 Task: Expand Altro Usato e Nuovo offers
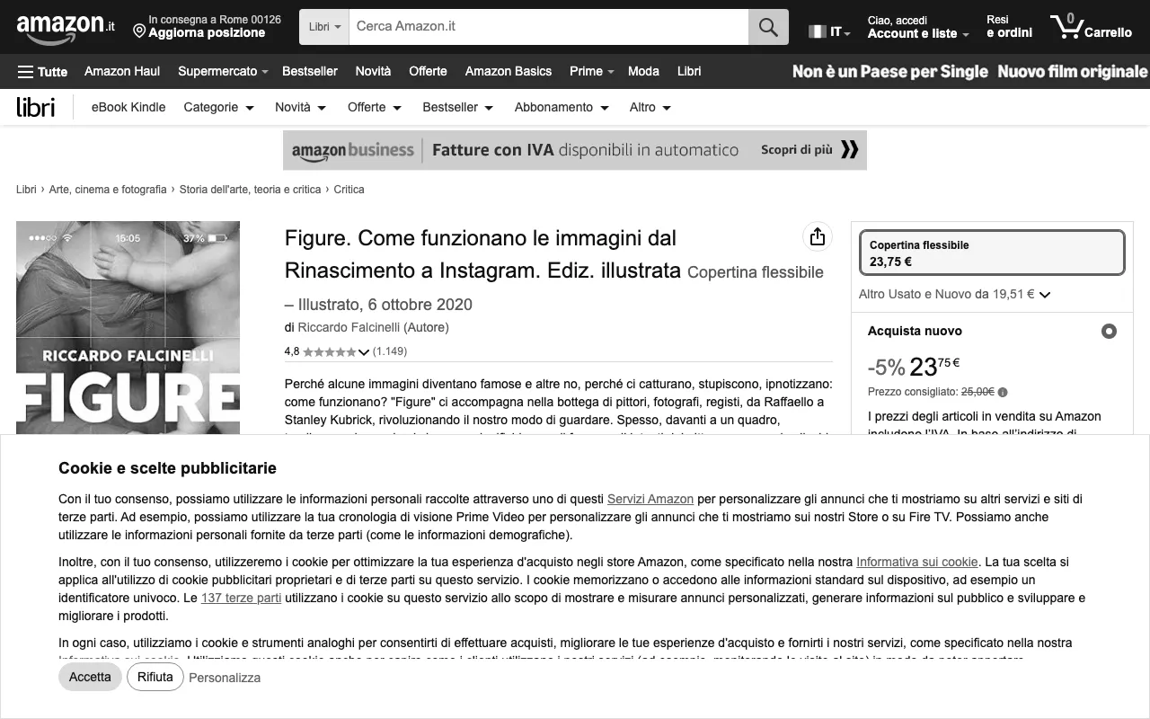click(954, 294)
